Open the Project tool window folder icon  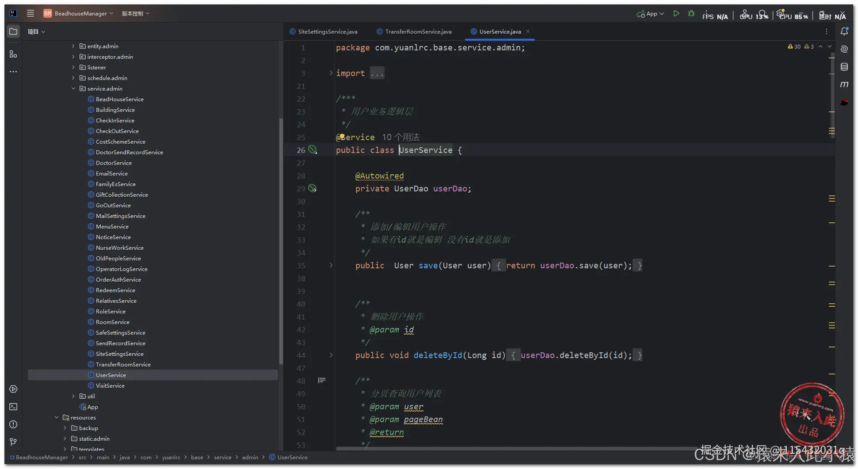13,31
